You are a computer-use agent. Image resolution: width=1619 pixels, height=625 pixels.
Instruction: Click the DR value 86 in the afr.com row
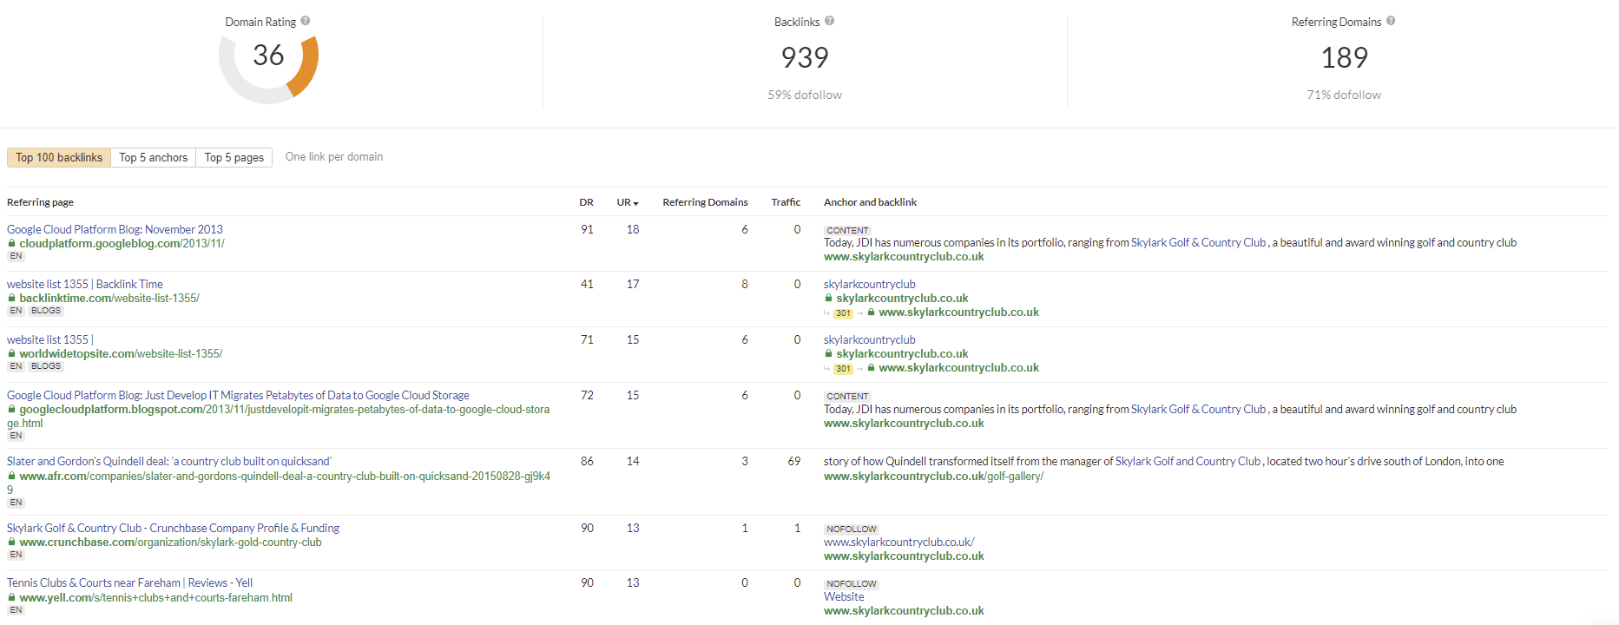pos(587,462)
